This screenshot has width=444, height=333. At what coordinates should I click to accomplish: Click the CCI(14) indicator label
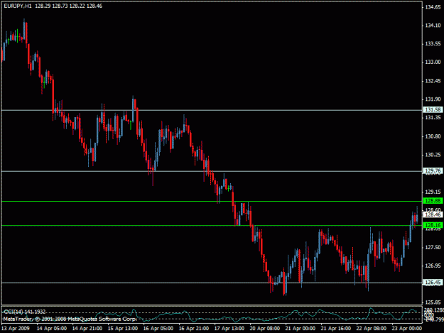[x=24, y=312]
